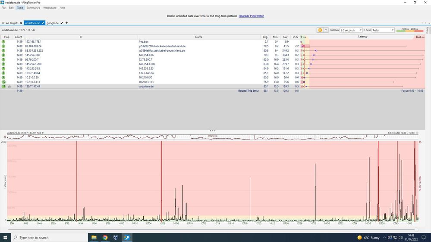
Task: Expand the Interval 2.5 seconds dropdown
Action: click(351, 30)
